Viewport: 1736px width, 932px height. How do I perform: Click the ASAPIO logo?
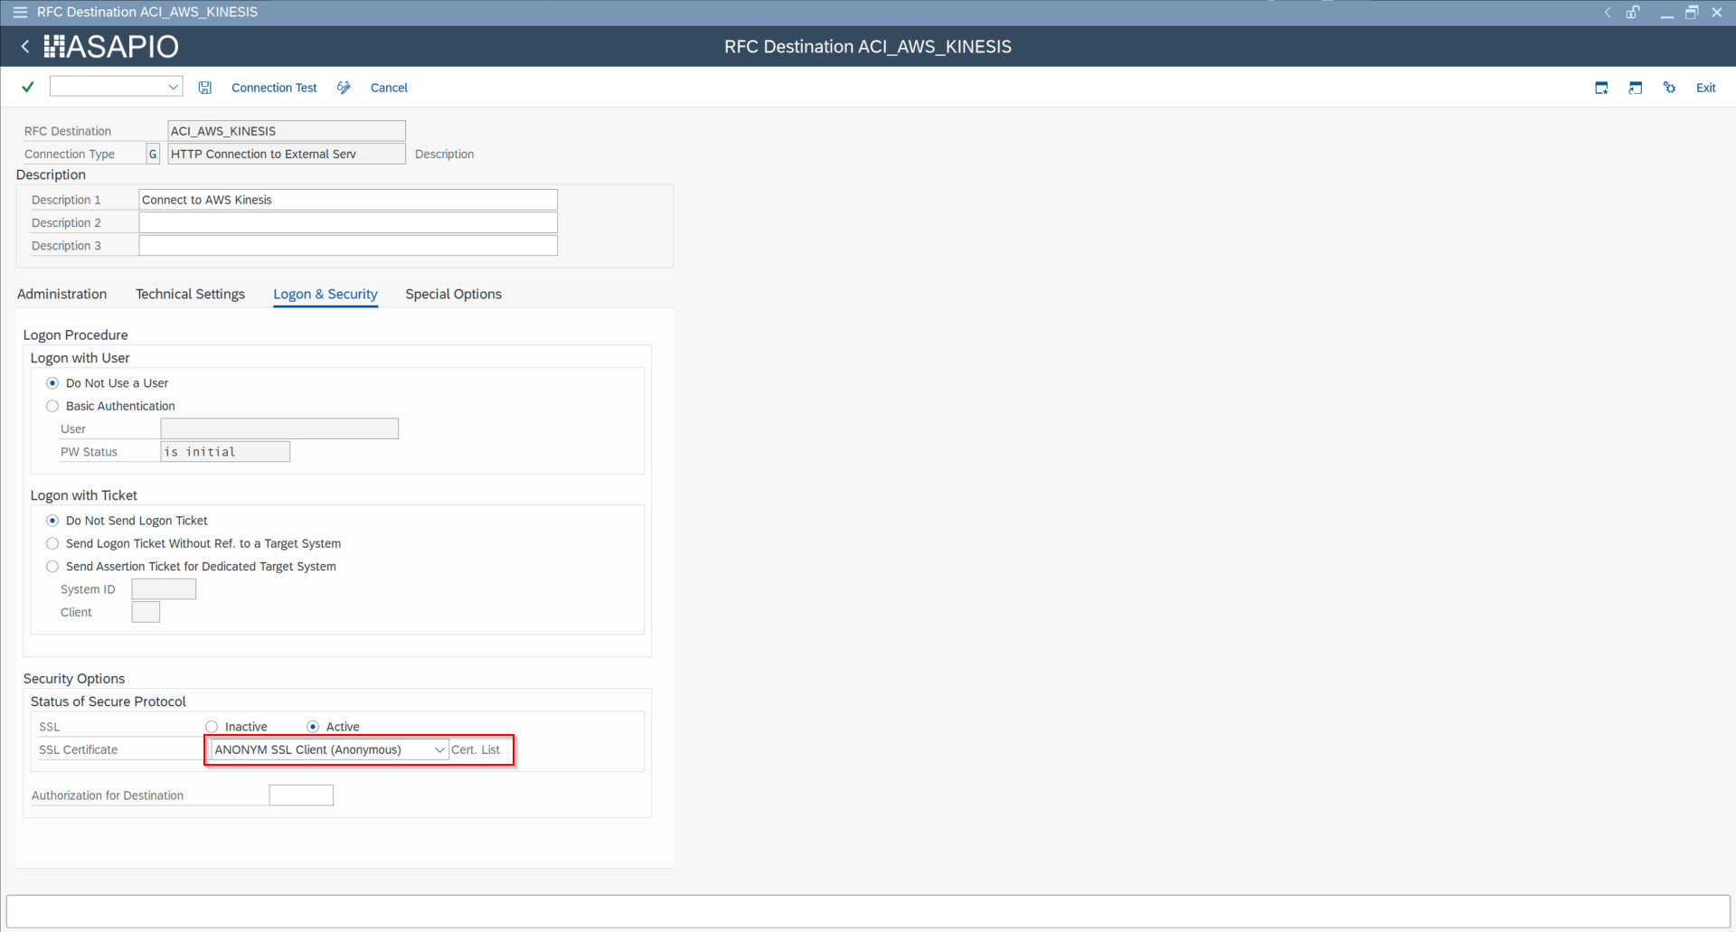111,46
